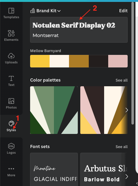See all Font sets

(122, 147)
